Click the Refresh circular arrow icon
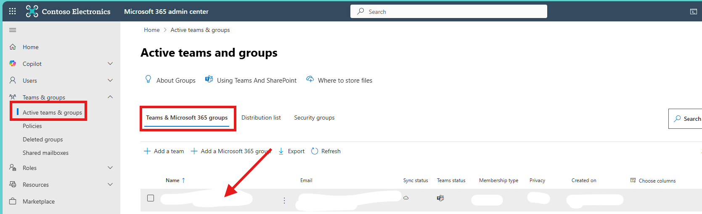 pos(315,151)
